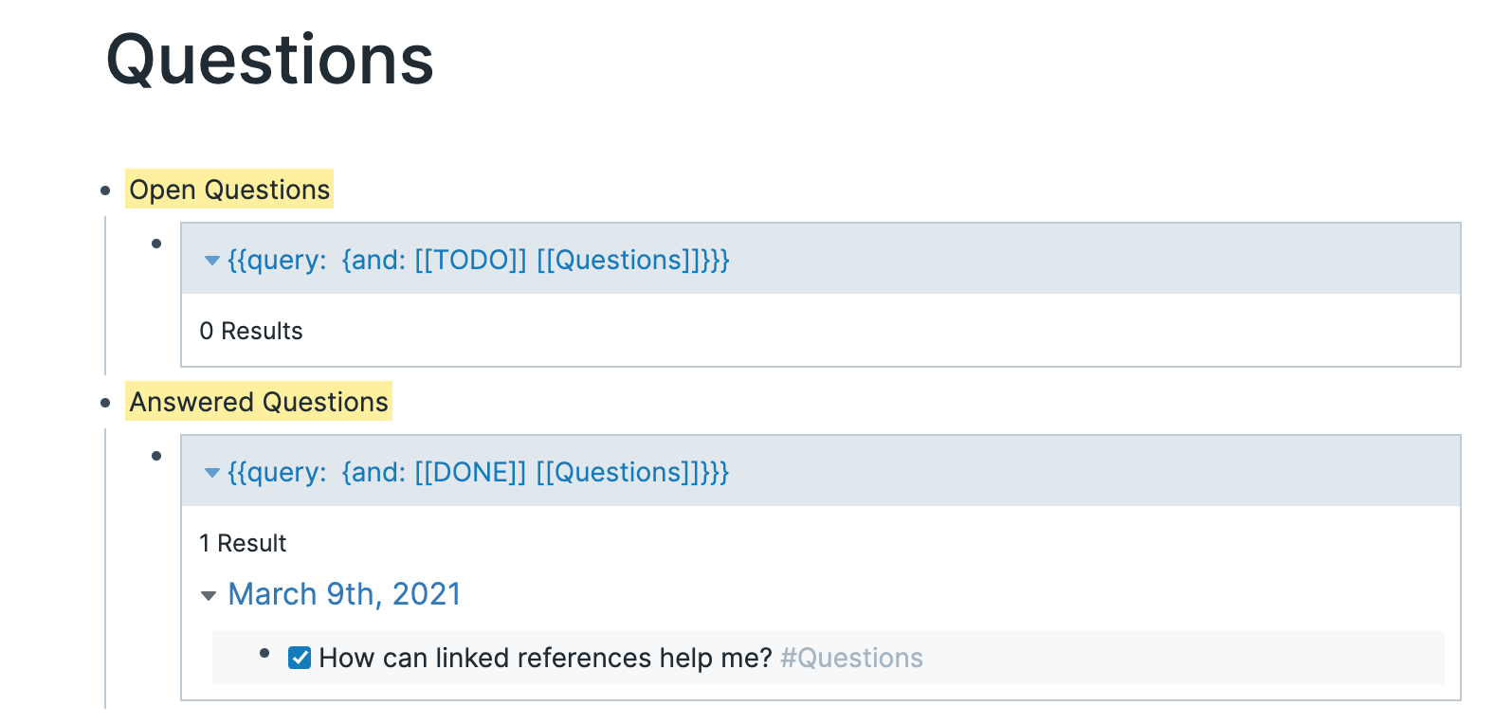Click the disclosure triangle before the DONE query
Viewport: 1494px width, 724px height.
pyautogui.click(x=212, y=473)
